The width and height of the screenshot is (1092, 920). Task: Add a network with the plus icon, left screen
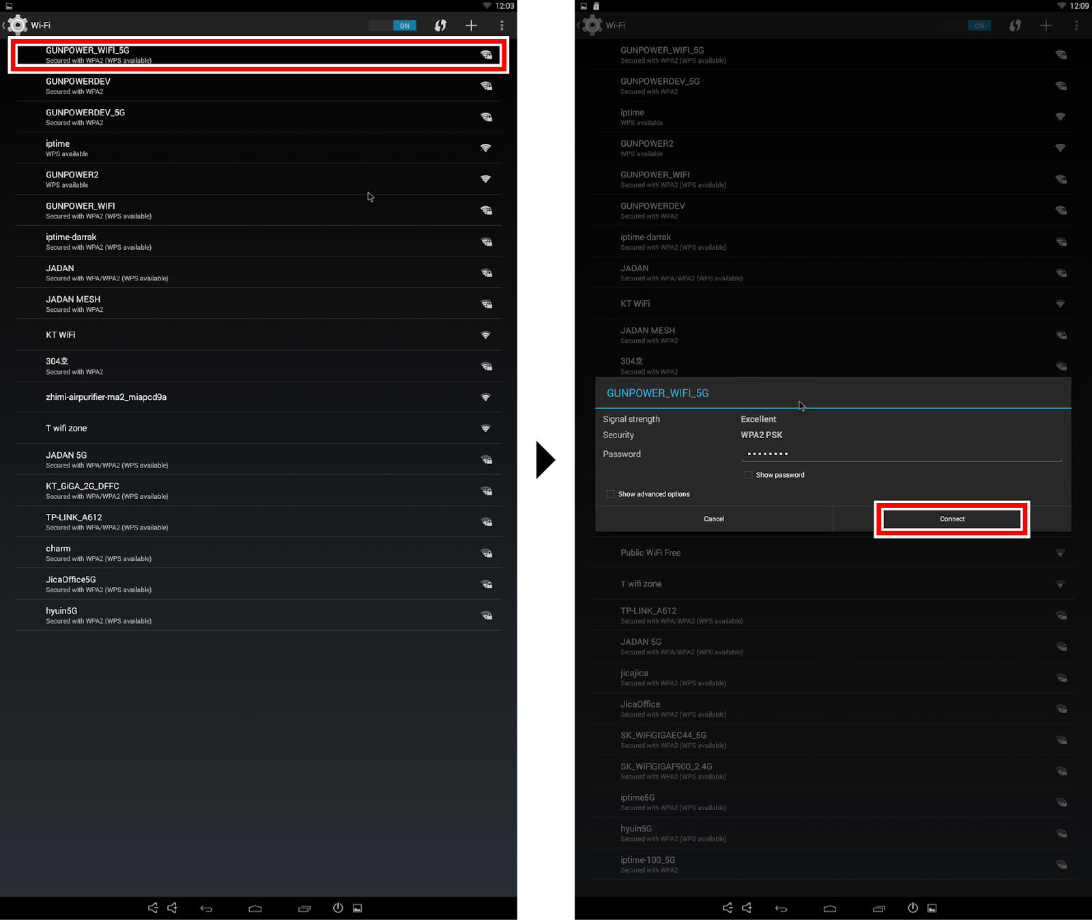pyautogui.click(x=471, y=25)
